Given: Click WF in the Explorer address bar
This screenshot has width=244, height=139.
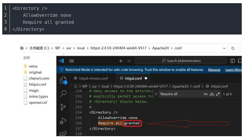Looking at the screenshot, I should (x=58, y=48).
